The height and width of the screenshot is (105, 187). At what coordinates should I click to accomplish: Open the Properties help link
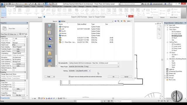5,98
